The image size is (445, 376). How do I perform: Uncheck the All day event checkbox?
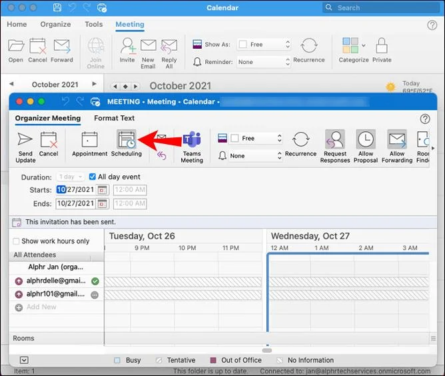pyautogui.click(x=93, y=177)
